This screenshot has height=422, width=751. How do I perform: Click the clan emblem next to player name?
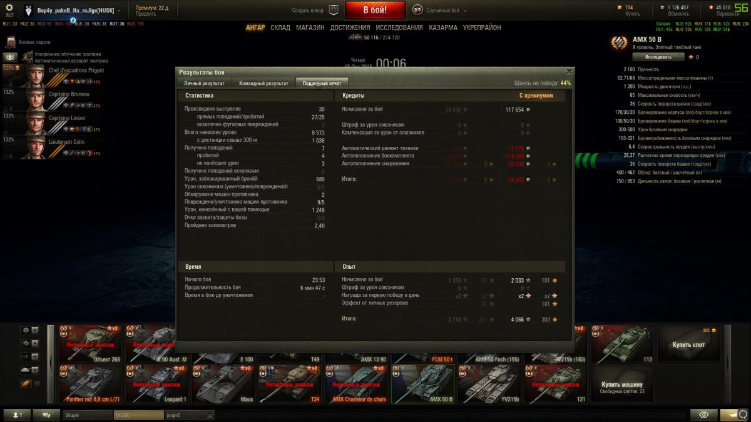(x=28, y=10)
